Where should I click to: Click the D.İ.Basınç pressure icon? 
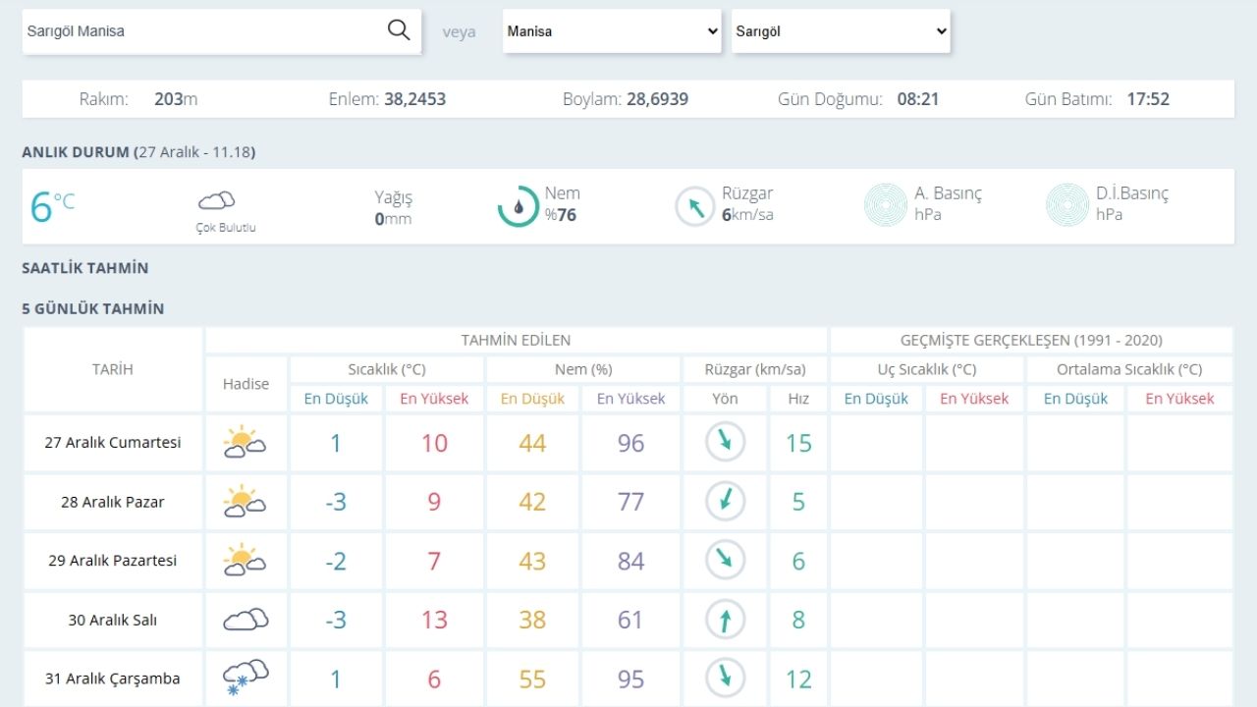pyautogui.click(x=1067, y=205)
